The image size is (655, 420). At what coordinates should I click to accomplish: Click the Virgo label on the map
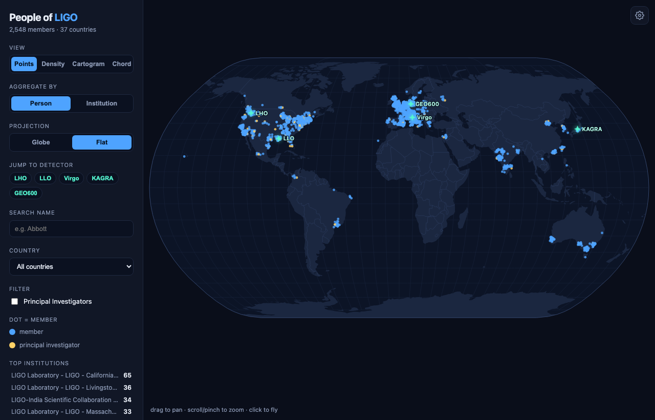(424, 118)
